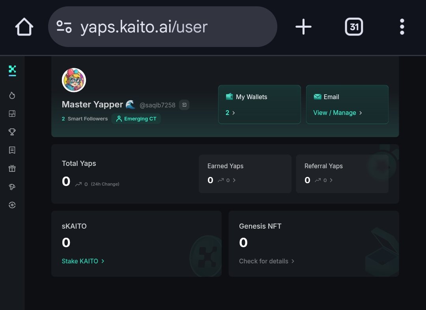Open the dashboard grid icon in sidebar
This screenshot has height=310, width=426.
[x=12, y=114]
